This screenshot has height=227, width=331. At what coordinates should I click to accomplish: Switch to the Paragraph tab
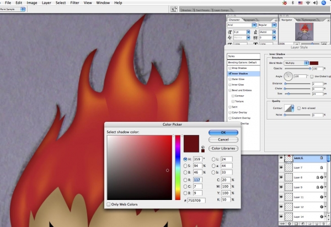(249, 20)
